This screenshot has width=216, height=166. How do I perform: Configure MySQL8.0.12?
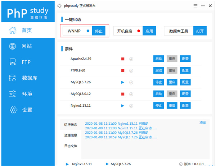point(185,94)
